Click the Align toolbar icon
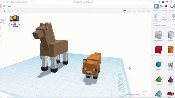The image size is (175, 98). (144, 11)
